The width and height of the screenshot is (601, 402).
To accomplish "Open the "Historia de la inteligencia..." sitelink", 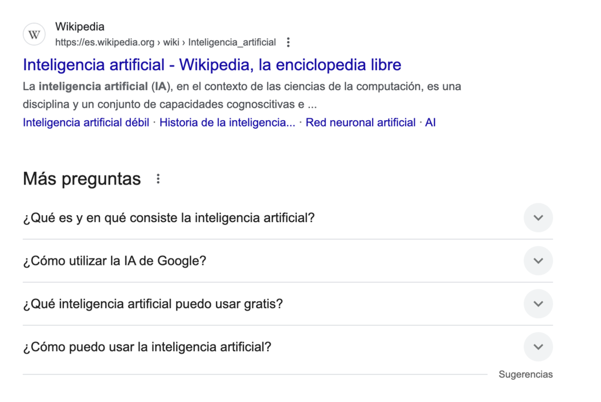I will (x=227, y=122).
